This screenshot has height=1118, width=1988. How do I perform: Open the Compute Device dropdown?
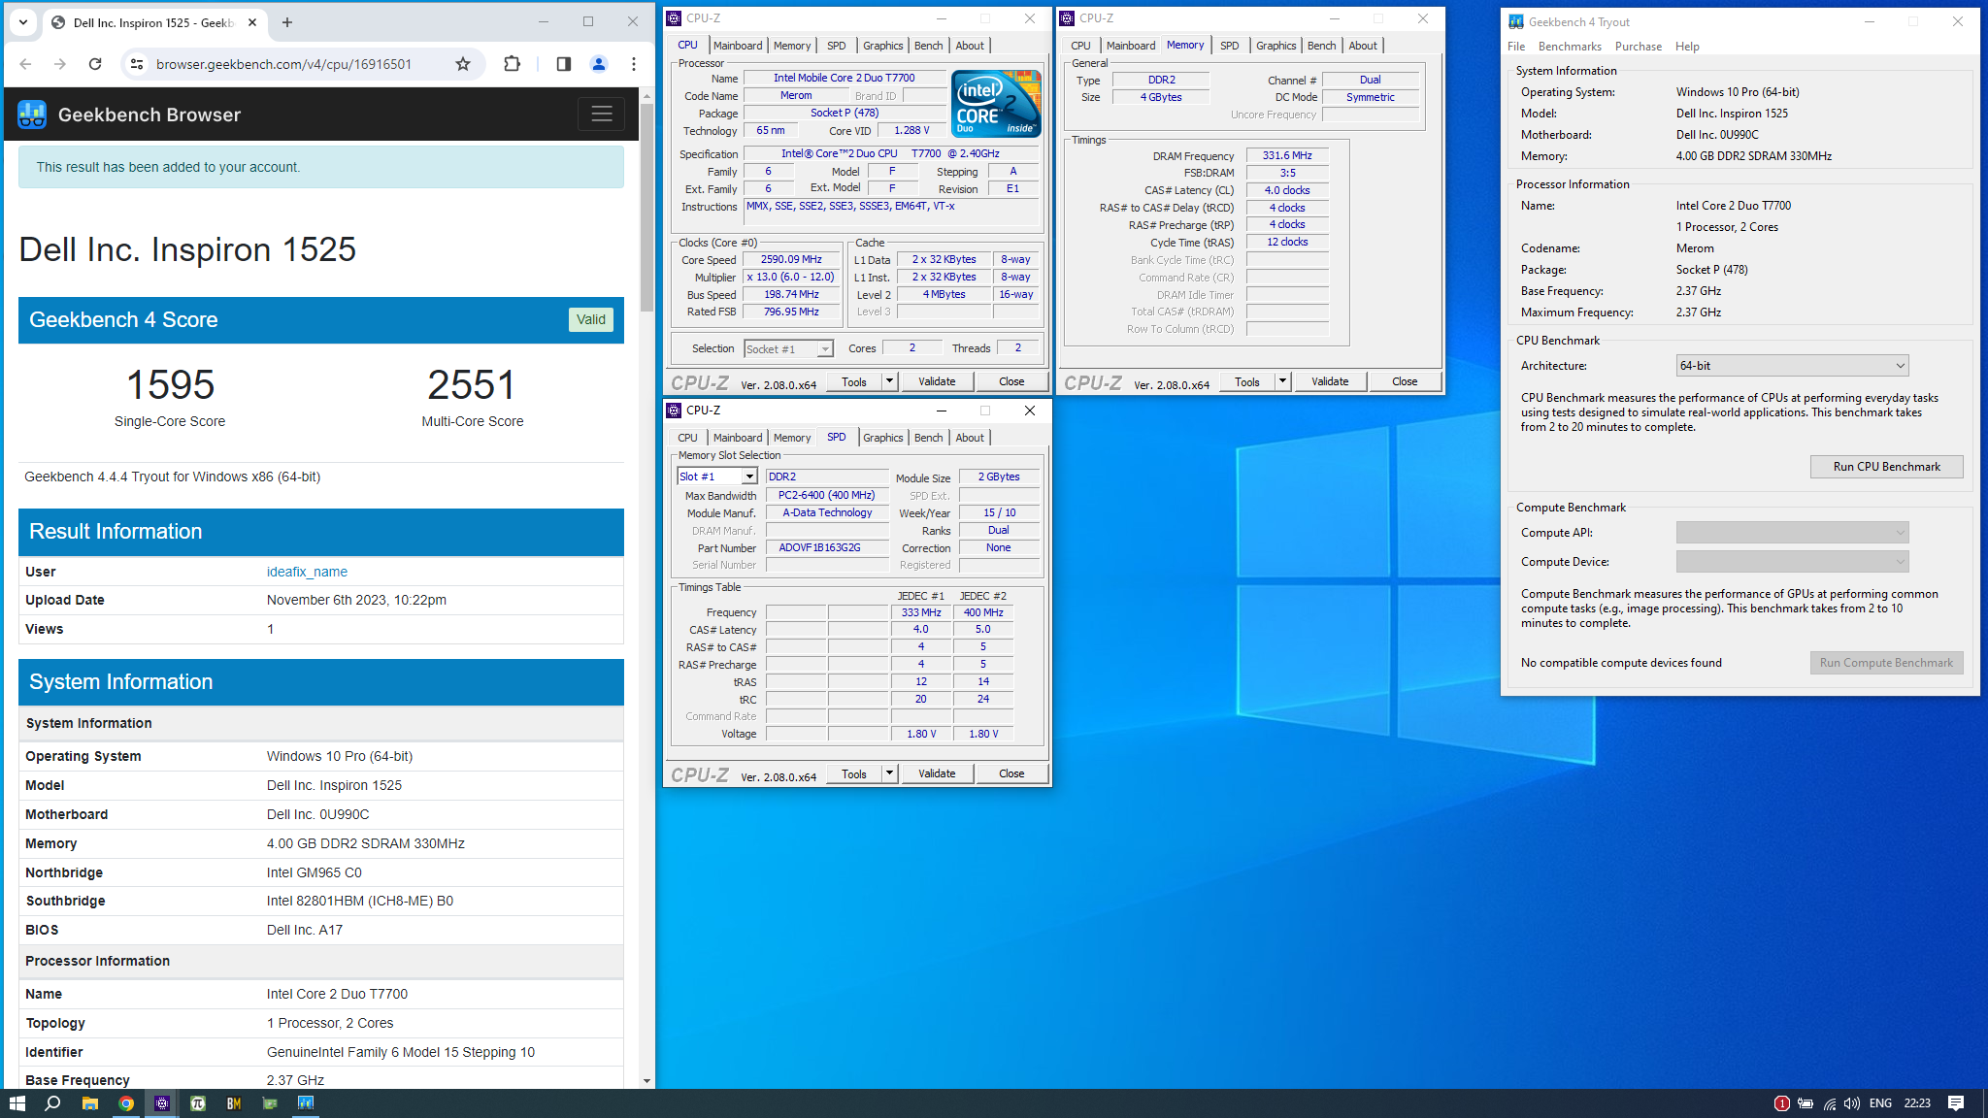(x=1792, y=562)
